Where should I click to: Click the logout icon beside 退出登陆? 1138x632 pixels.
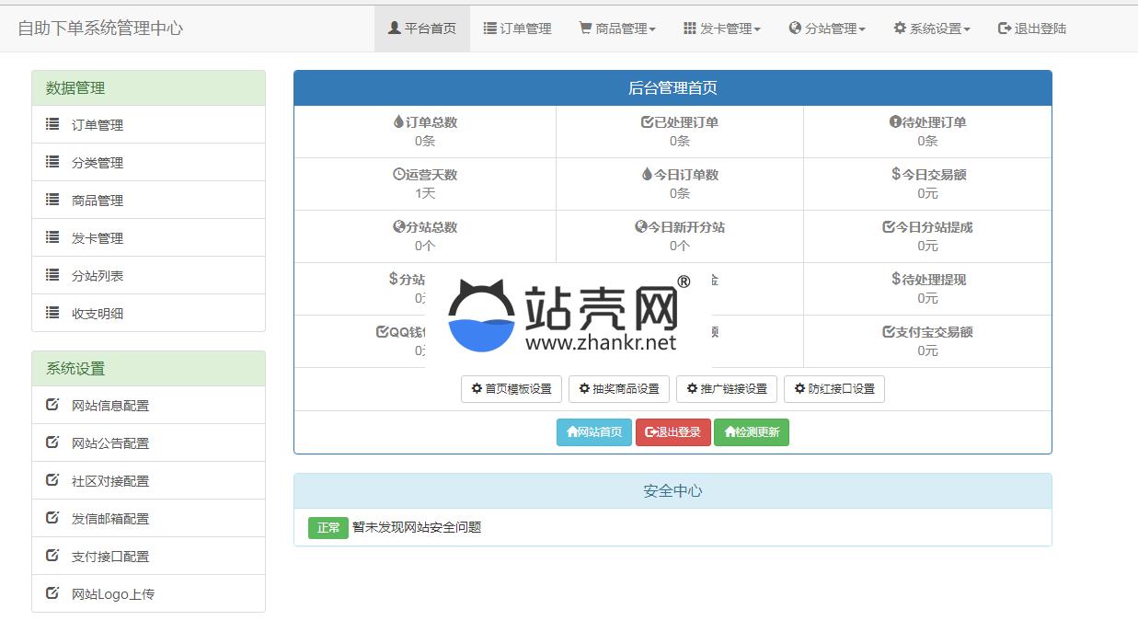point(1005,29)
